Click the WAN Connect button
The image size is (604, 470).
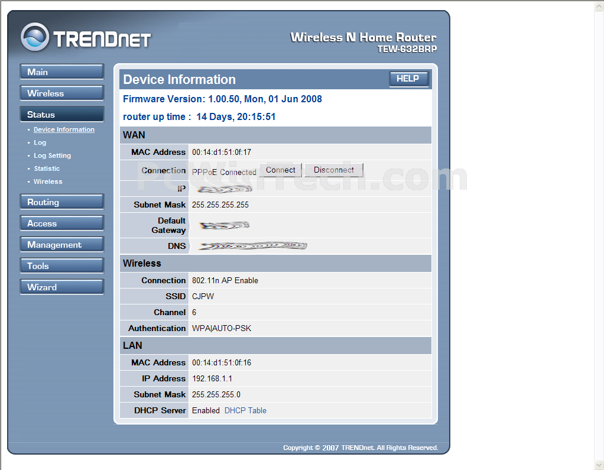click(280, 170)
